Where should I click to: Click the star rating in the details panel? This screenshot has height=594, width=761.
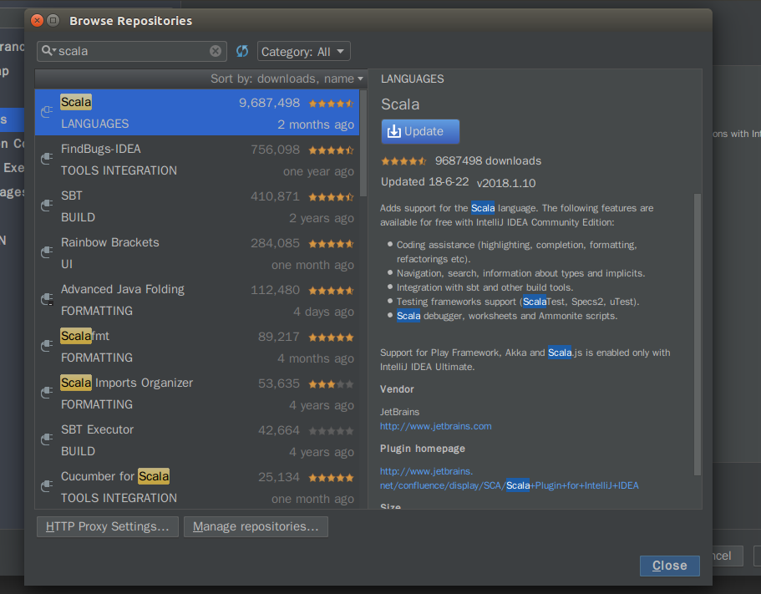tap(403, 161)
